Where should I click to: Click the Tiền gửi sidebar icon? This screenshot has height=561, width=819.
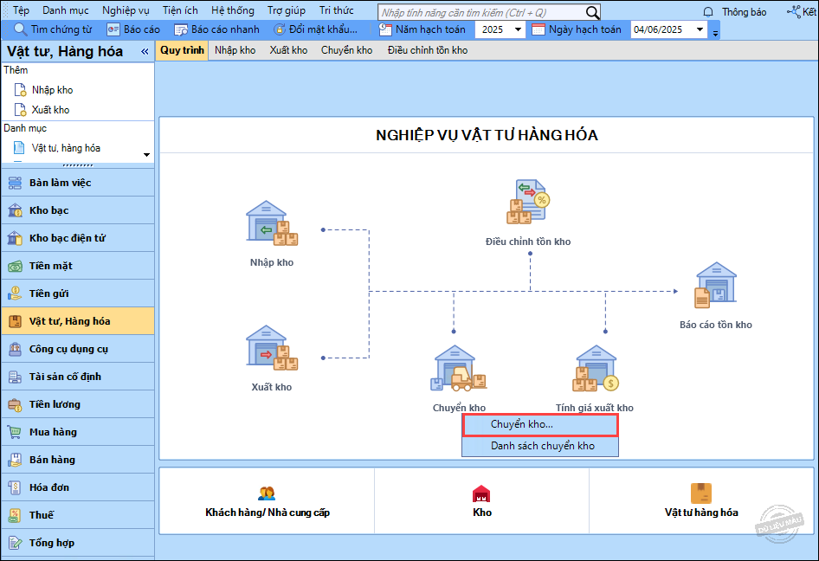pos(15,293)
